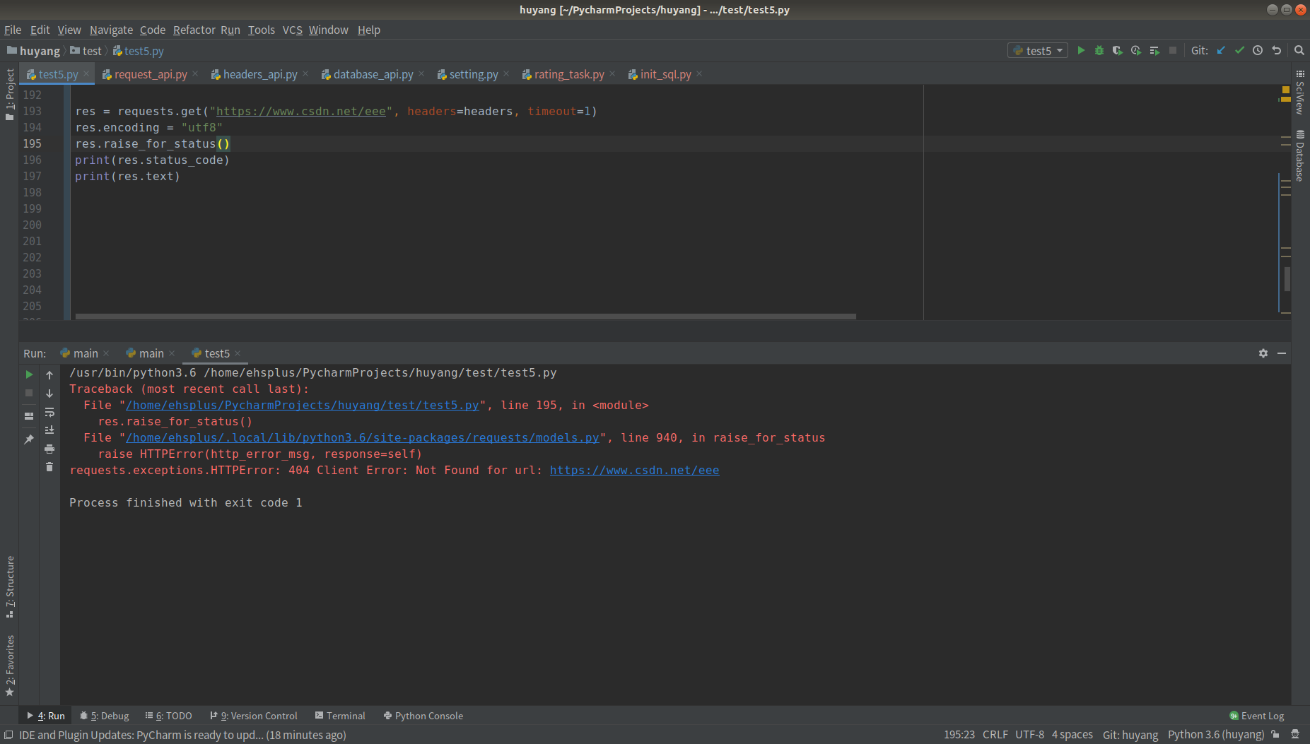Start debugging test5 configuration
Screen dimensions: 1310x744
click(x=1099, y=50)
